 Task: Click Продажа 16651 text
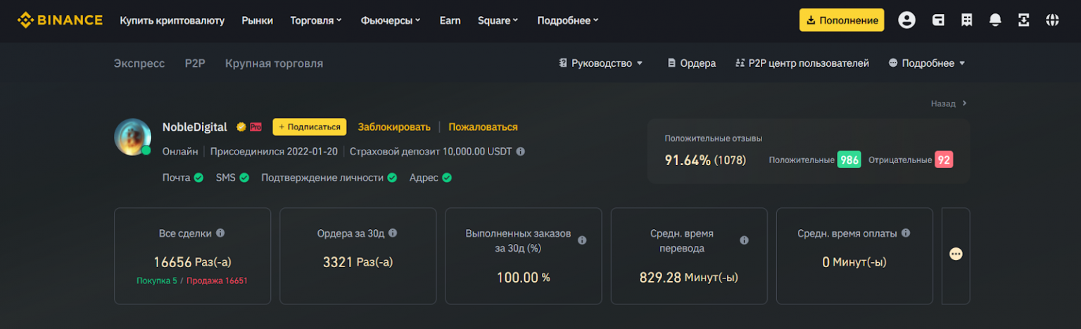click(217, 280)
